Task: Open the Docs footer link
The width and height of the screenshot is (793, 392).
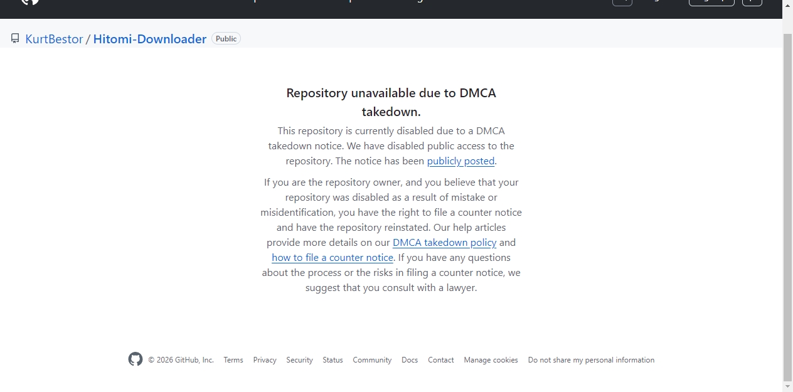Action: tap(410, 360)
